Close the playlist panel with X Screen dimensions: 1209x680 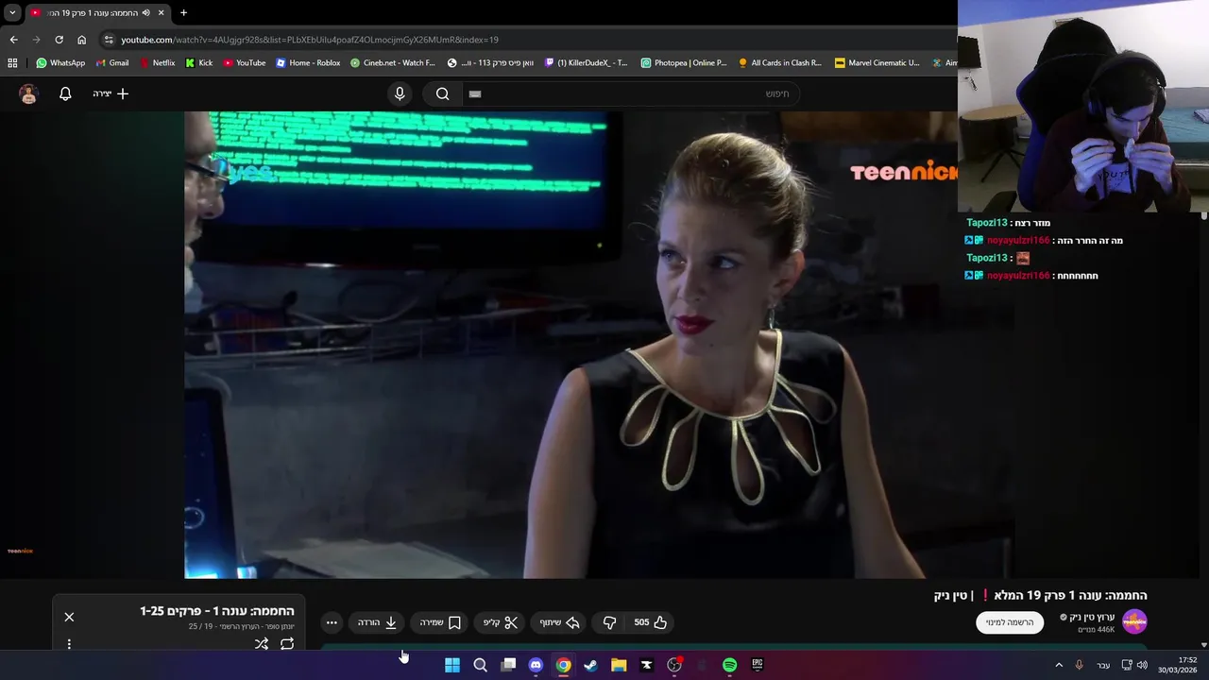(x=69, y=617)
